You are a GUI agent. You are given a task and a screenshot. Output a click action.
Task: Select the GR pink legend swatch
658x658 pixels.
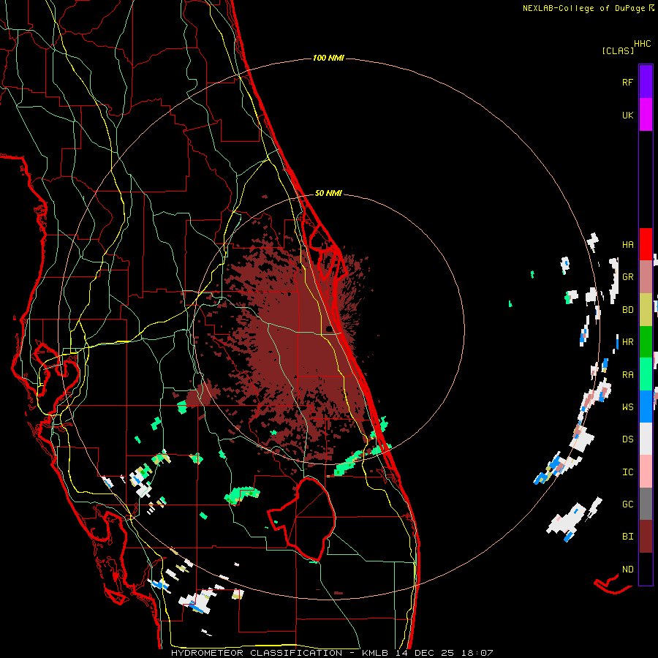tap(646, 277)
